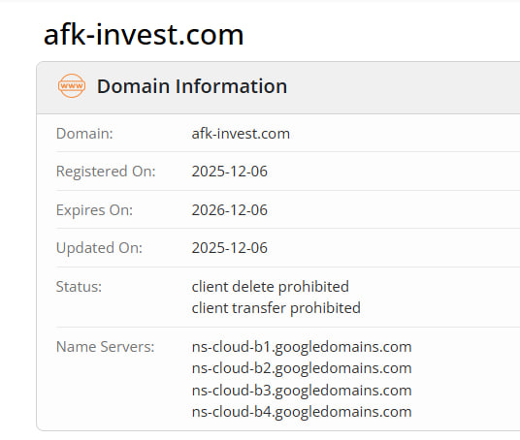Viewport: 520px width, 440px height.
Task: Select ns-cloud-b1.googledomains.com name server
Action: click(302, 347)
